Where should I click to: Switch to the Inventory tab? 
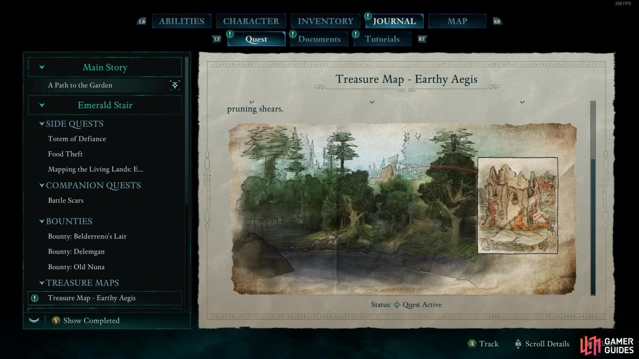325,21
